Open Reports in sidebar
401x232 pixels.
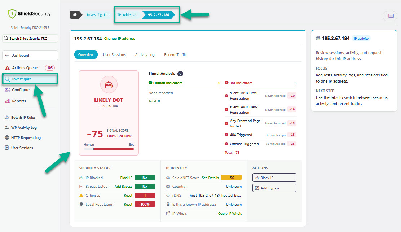coord(19,101)
